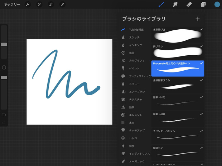Image resolution: width=222 pixels, height=166 pixels.
Task: Tap the Procreate用ただのベタ塗りペン brush
Action: pyautogui.click(x=178, y=69)
